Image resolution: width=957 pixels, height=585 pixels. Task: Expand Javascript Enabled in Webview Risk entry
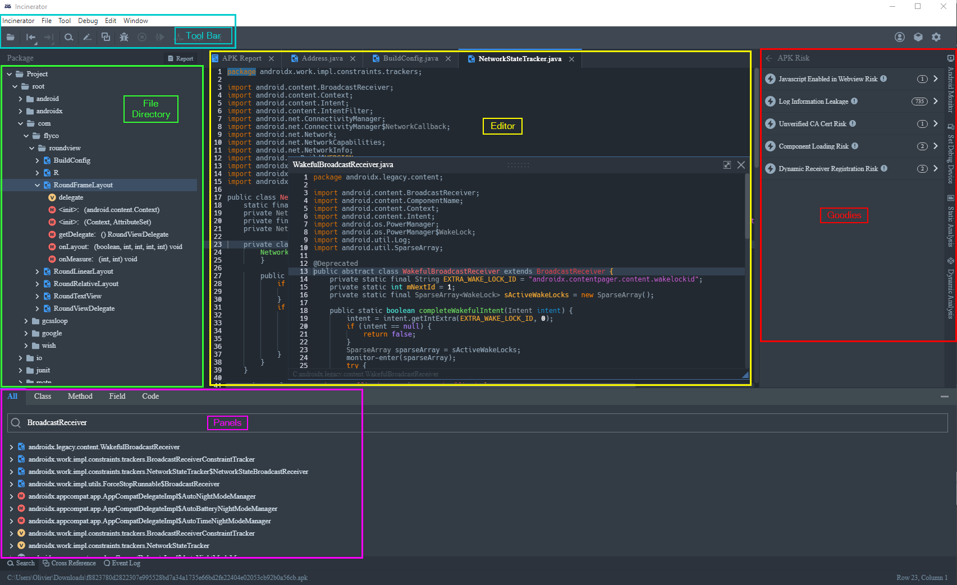[936, 79]
